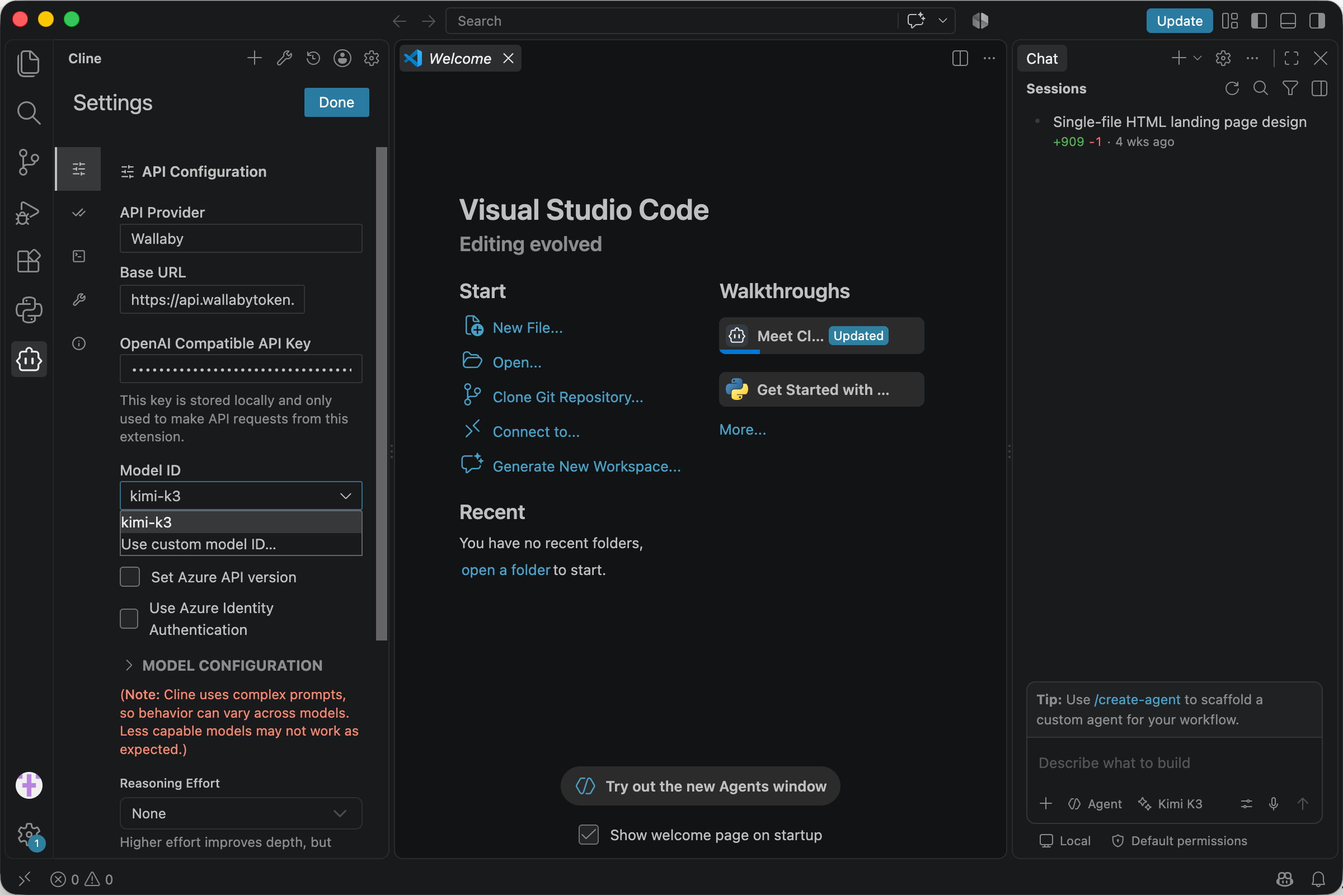The width and height of the screenshot is (1343, 895).
Task: Filter the chat Sessions list
Action: tap(1290, 88)
